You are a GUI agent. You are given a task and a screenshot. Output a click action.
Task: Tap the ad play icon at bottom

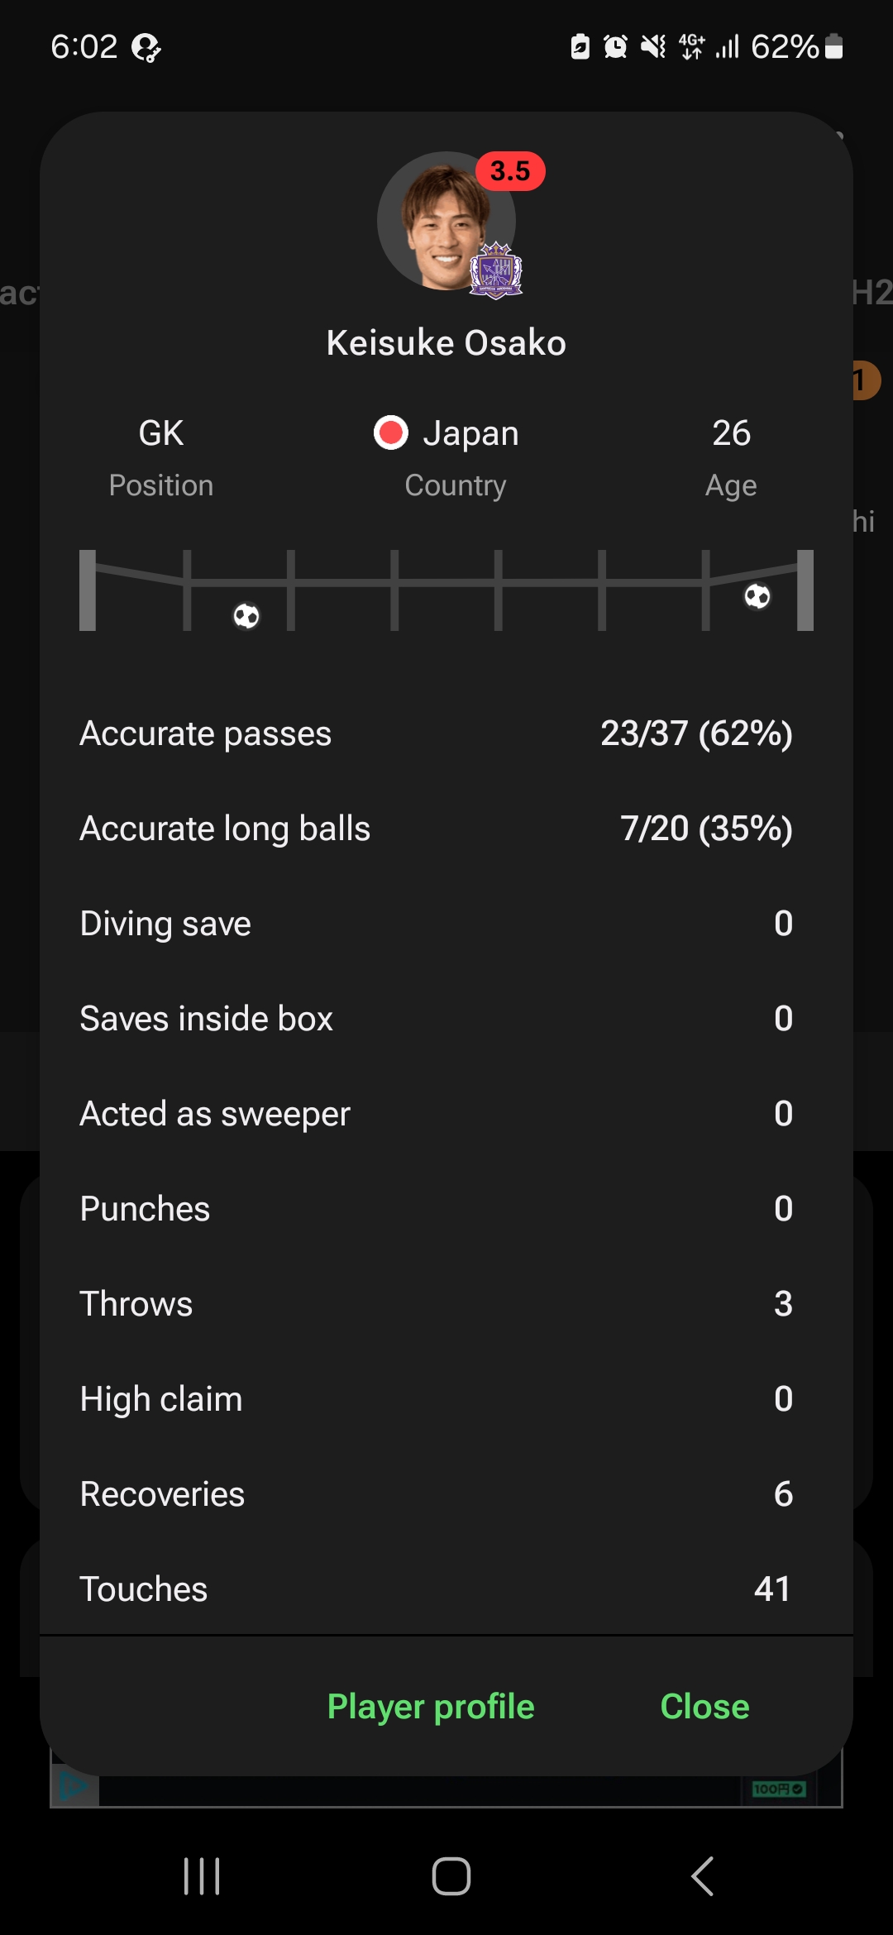coord(74,1786)
